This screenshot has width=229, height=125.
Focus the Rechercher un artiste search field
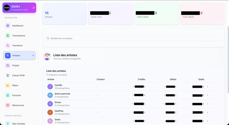(133, 38)
